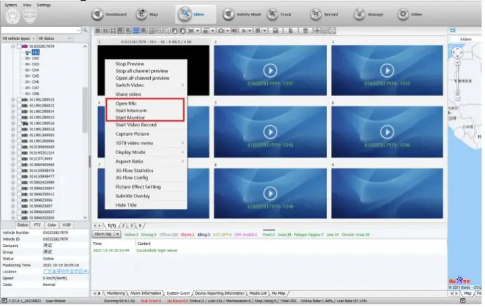Viewport: 485px width, 307px height.
Task: Expand the 013100000000 vehicle tree node
Action: (x=13, y=147)
